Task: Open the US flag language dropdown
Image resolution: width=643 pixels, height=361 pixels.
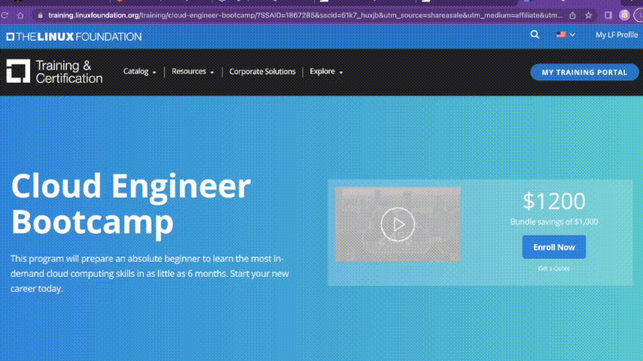Action: (565, 35)
